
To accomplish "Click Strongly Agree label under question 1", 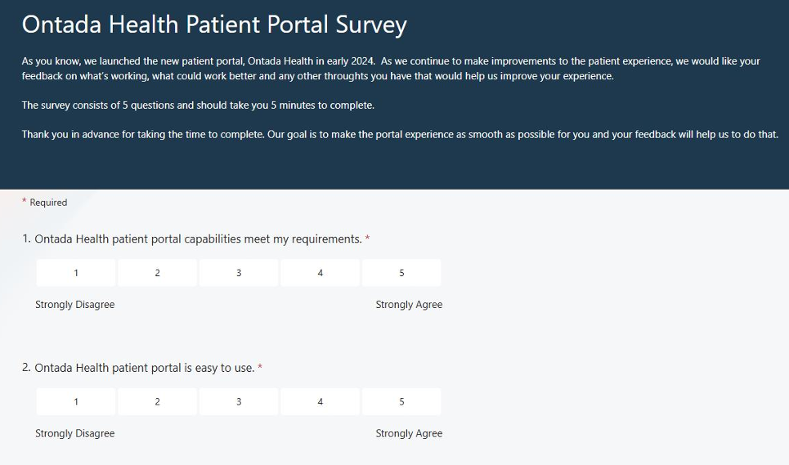I will pos(409,305).
